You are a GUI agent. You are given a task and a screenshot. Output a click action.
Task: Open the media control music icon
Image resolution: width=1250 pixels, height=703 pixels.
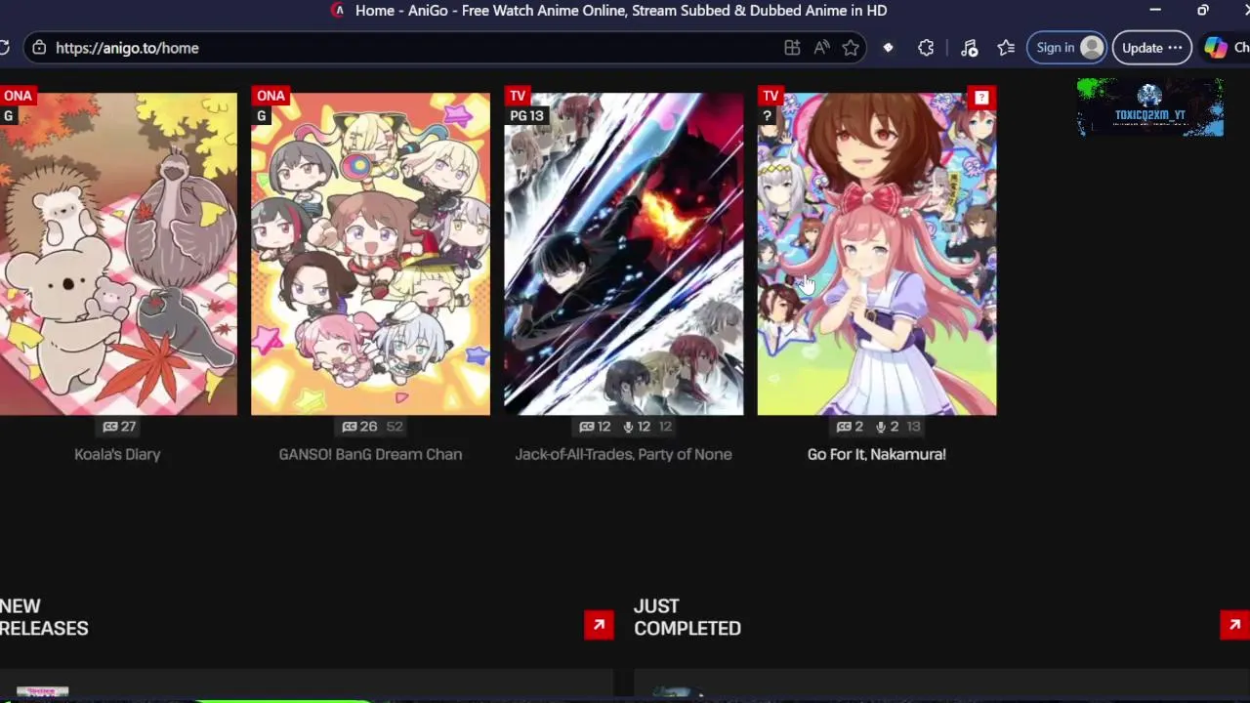[969, 48]
